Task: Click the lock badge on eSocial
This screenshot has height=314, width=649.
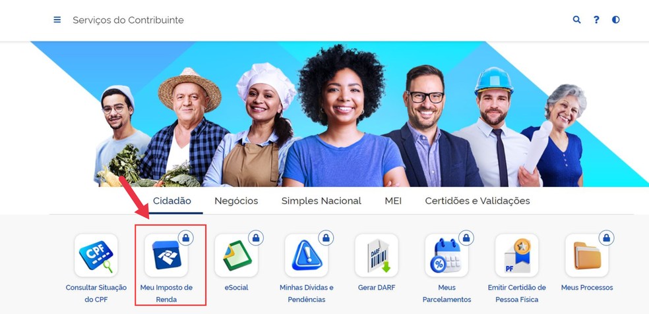Action: tap(256, 238)
